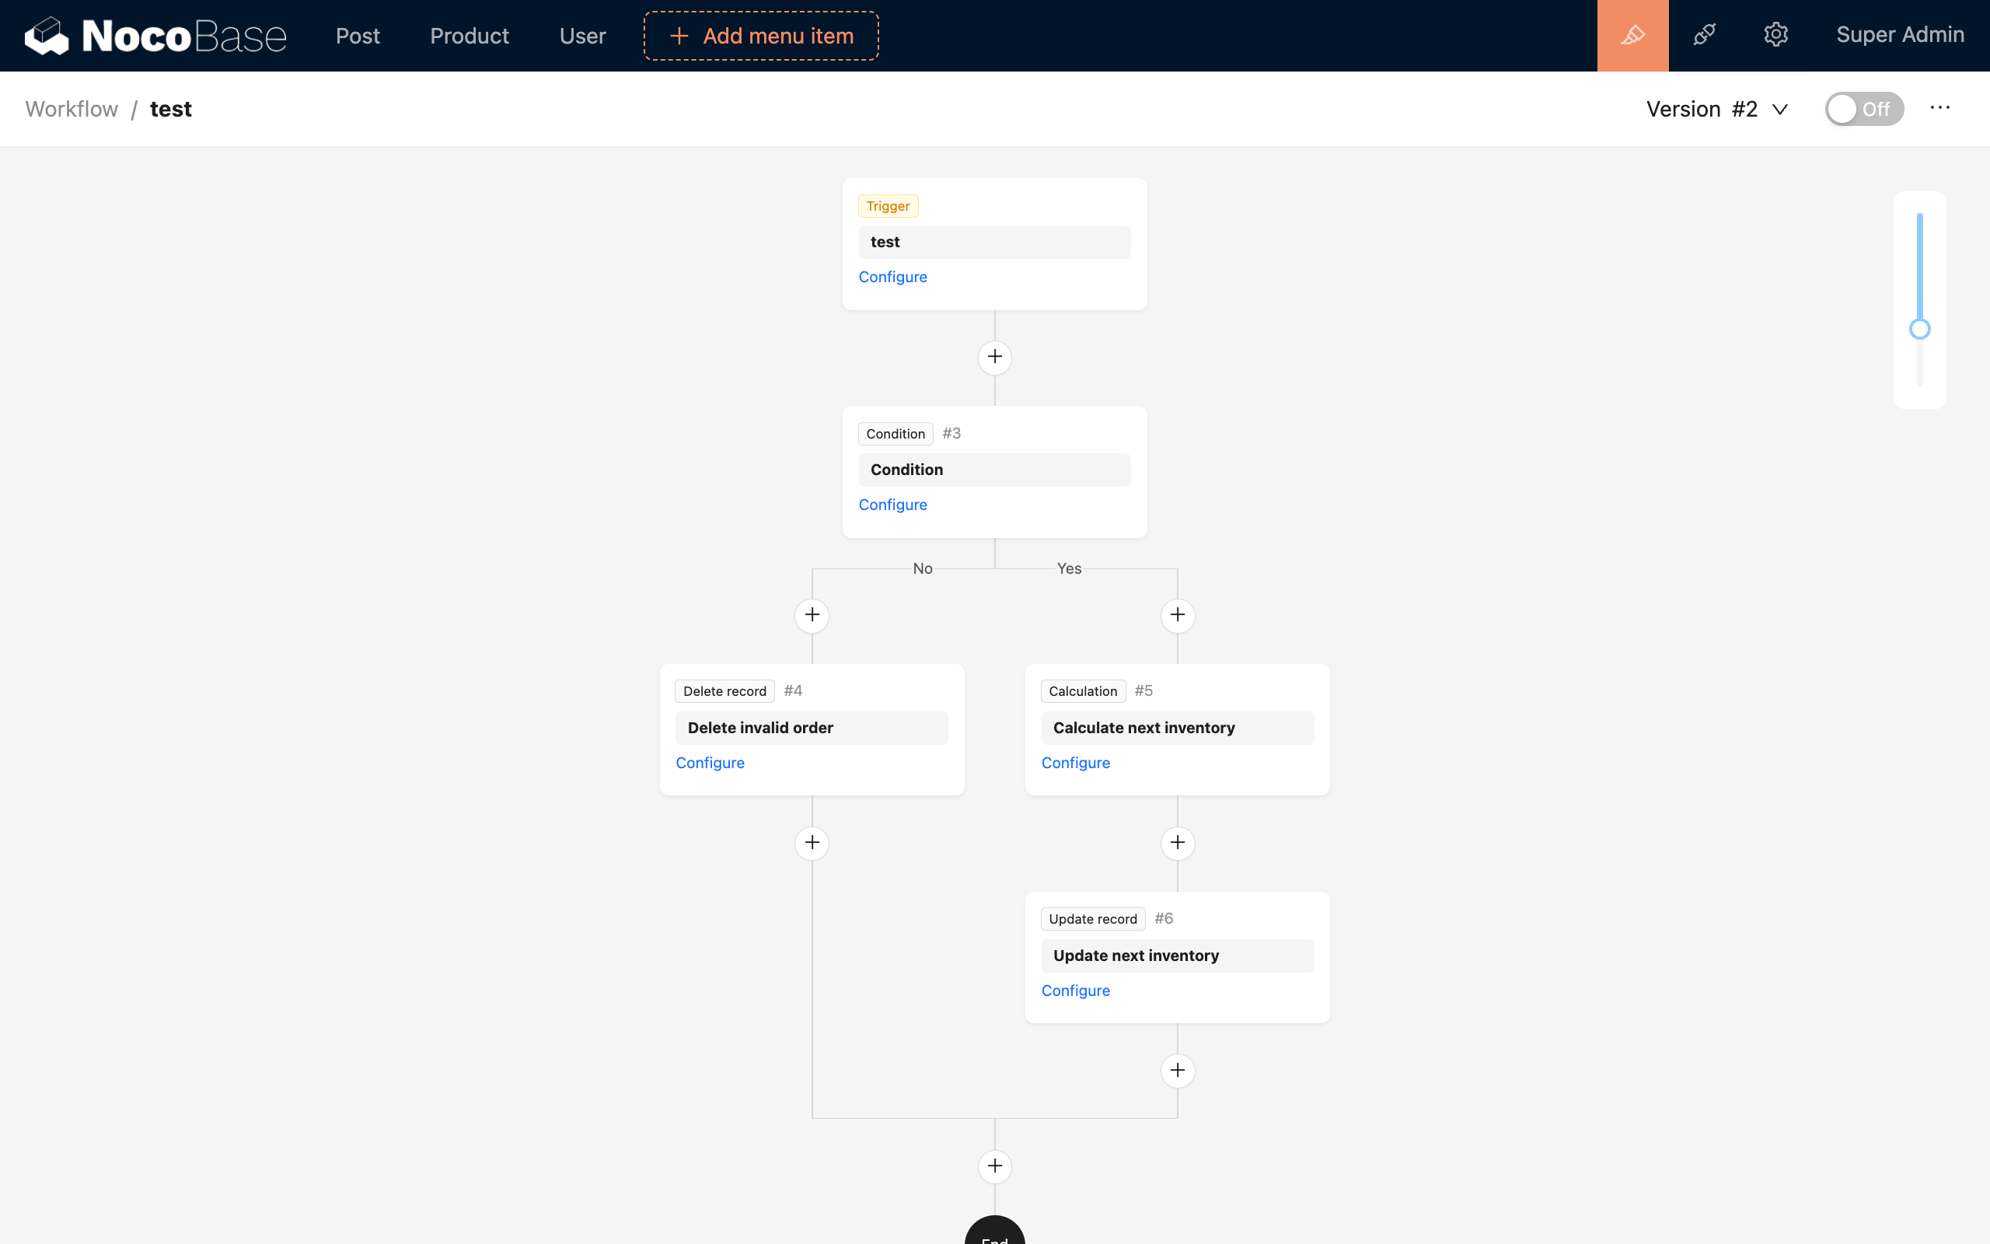Add a node after the trigger
Image resolution: width=1990 pixels, height=1244 pixels.
click(994, 356)
